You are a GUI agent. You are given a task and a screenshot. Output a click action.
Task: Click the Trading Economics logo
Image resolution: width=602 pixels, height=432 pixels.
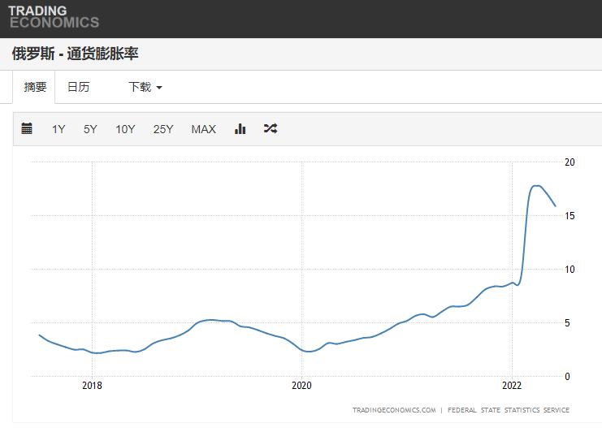tap(54, 17)
